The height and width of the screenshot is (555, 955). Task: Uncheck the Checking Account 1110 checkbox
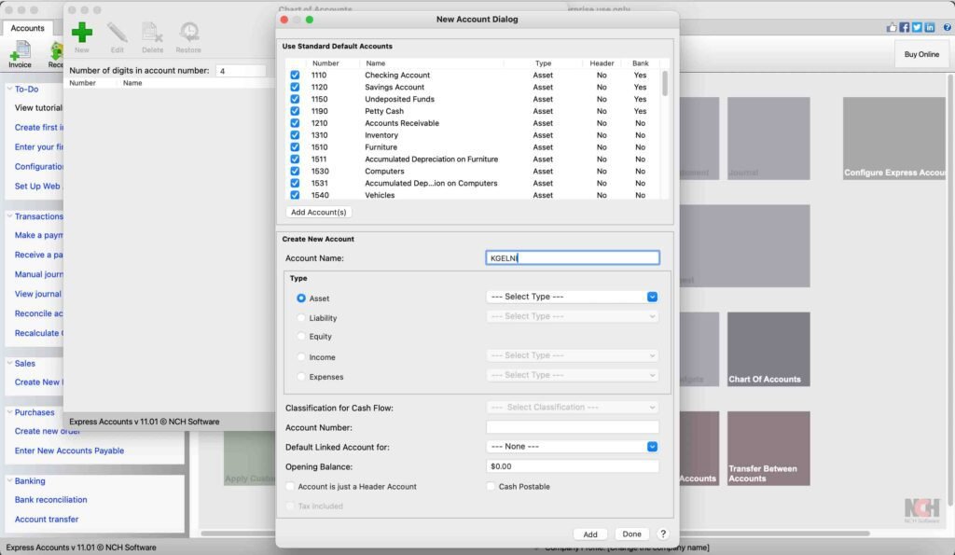click(295, 76)
